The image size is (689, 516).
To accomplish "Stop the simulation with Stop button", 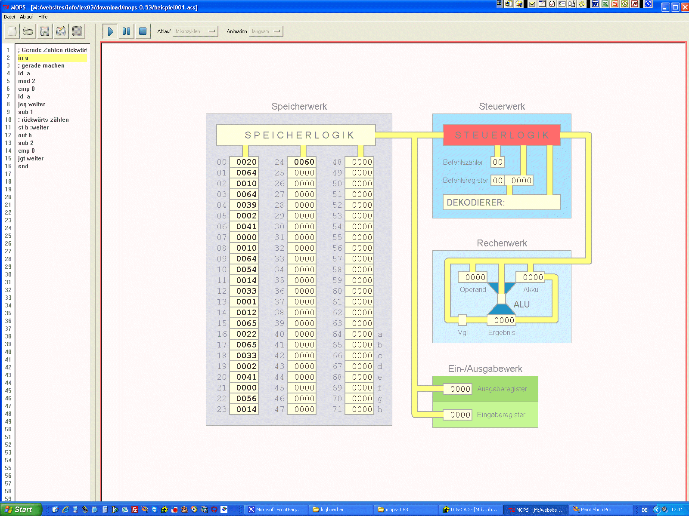I will [x=143, y=31].
